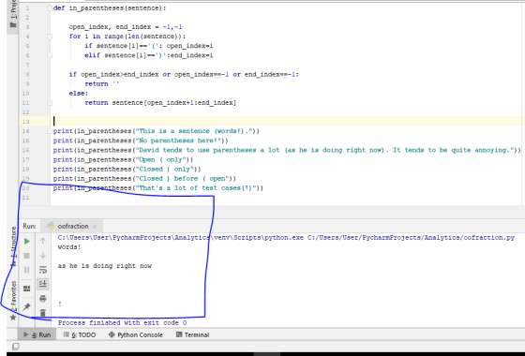Click the Run: label of the Run panel
Viewport: 525px width, 356px height.
[29, 226]
